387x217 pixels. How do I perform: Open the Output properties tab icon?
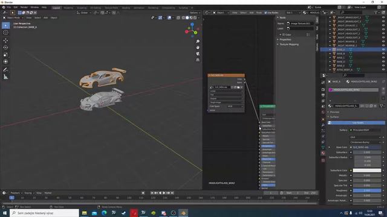(323, 95)
